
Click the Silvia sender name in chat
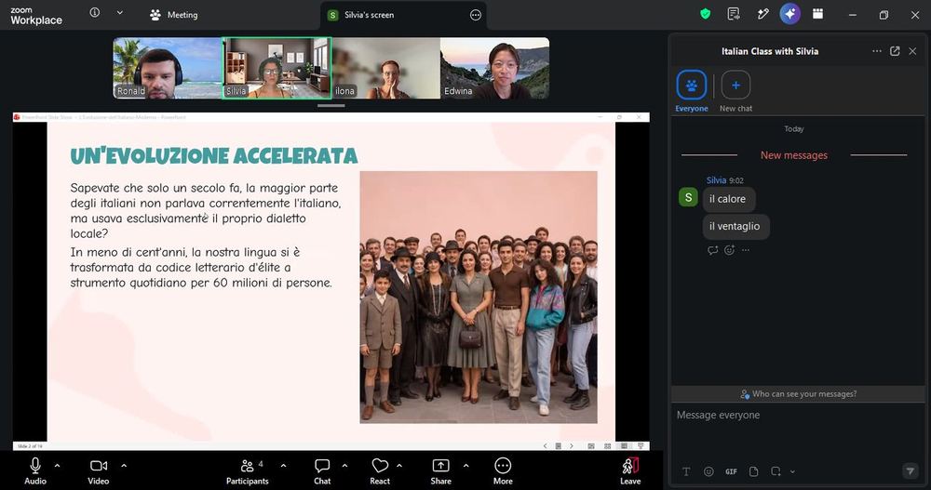tap(716, 180)
